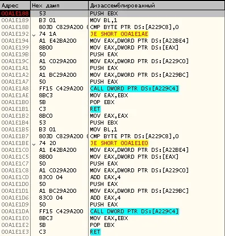Click address 00A1E19C
This screenshot has height=236, width=225.
point(15,61)
